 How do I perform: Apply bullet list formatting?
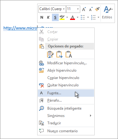click(x=83, y=17)
